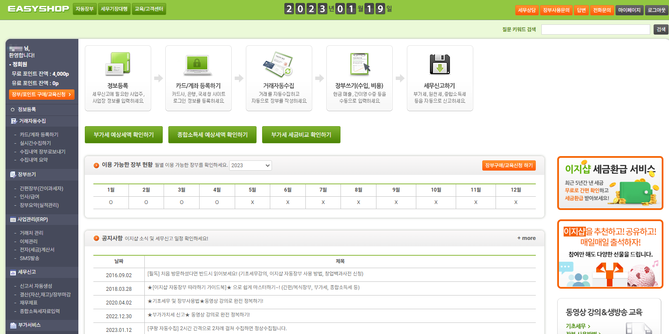Click the 세무신고 chart icon in sidebar

(13, 272)
